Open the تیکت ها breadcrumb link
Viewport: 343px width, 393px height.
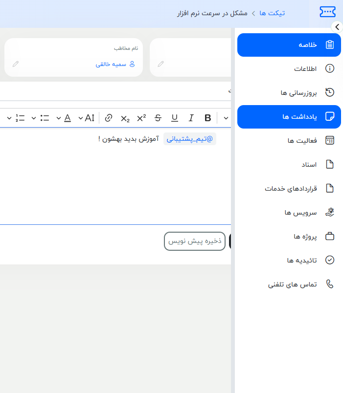click(x=273, y=13)
